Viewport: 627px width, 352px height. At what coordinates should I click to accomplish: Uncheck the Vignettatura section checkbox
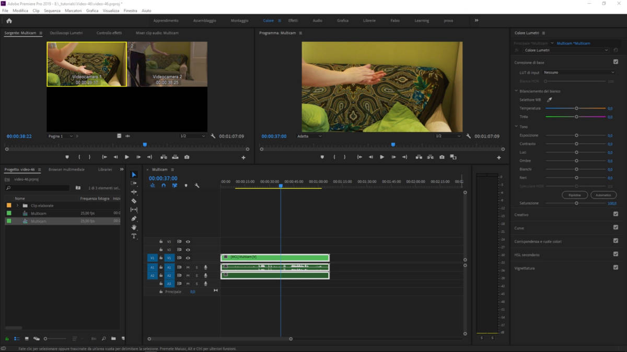[616, 268]
